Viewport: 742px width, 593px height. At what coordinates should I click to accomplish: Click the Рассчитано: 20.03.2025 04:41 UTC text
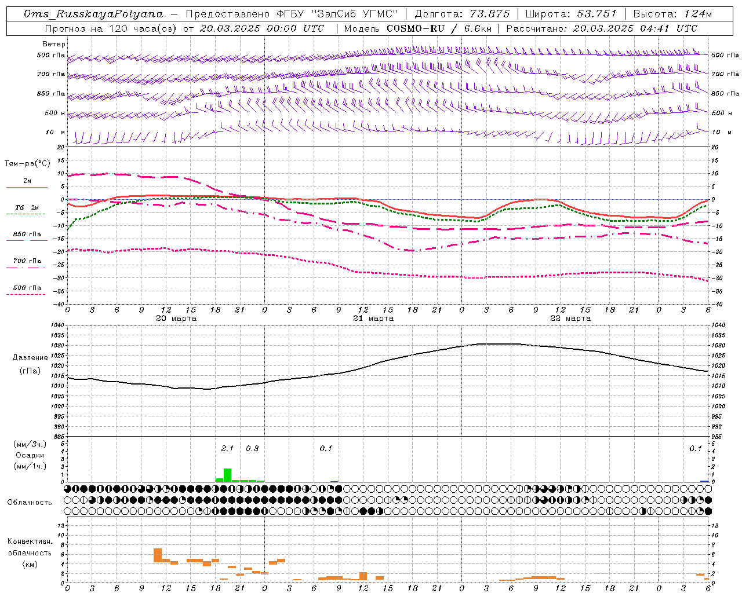coord(602,28)
